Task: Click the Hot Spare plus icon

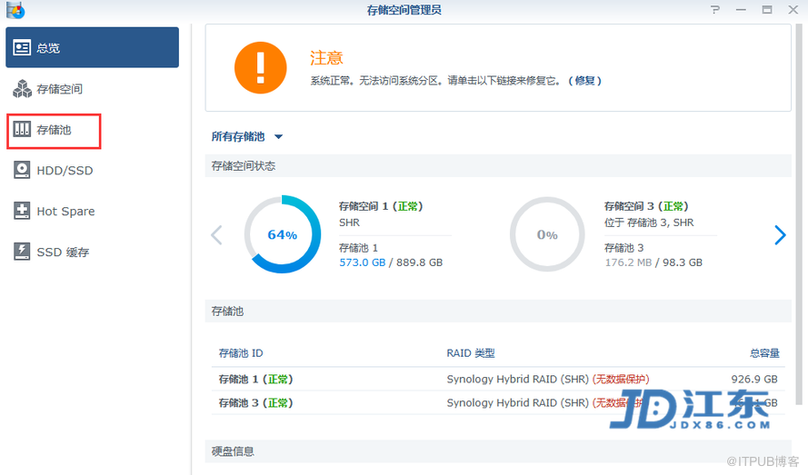Action: pos(22,212)
